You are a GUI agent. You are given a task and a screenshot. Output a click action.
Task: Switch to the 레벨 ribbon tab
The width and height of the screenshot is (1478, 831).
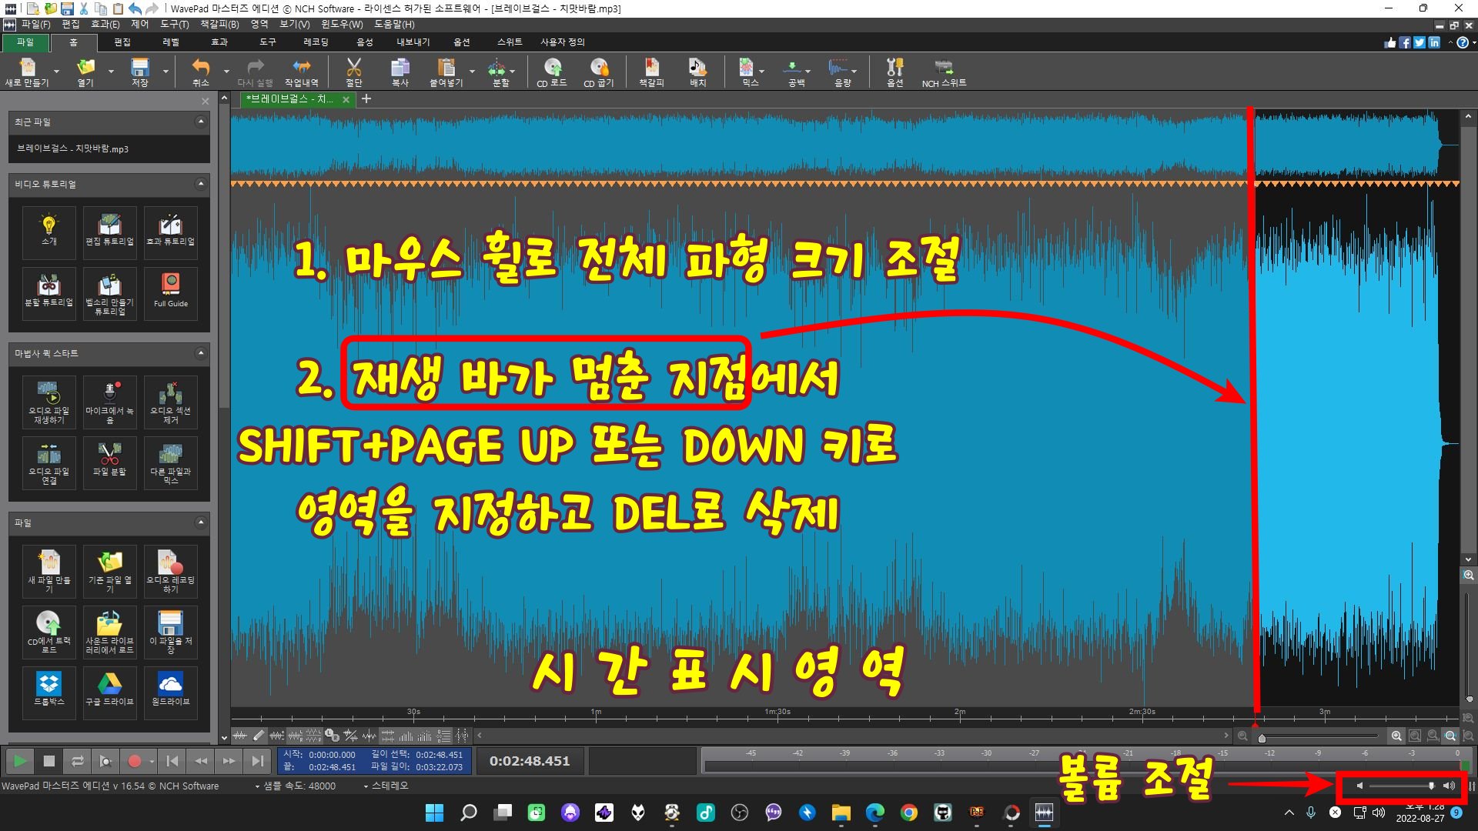[171, 42]
